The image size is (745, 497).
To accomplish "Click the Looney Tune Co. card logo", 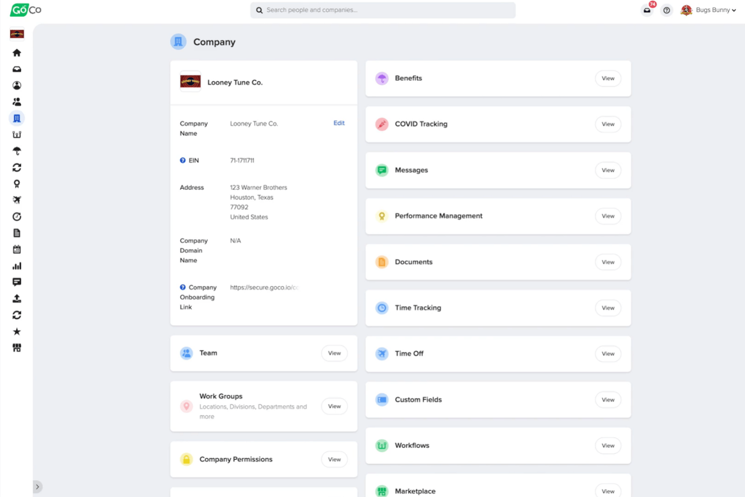I will point(190,82).
